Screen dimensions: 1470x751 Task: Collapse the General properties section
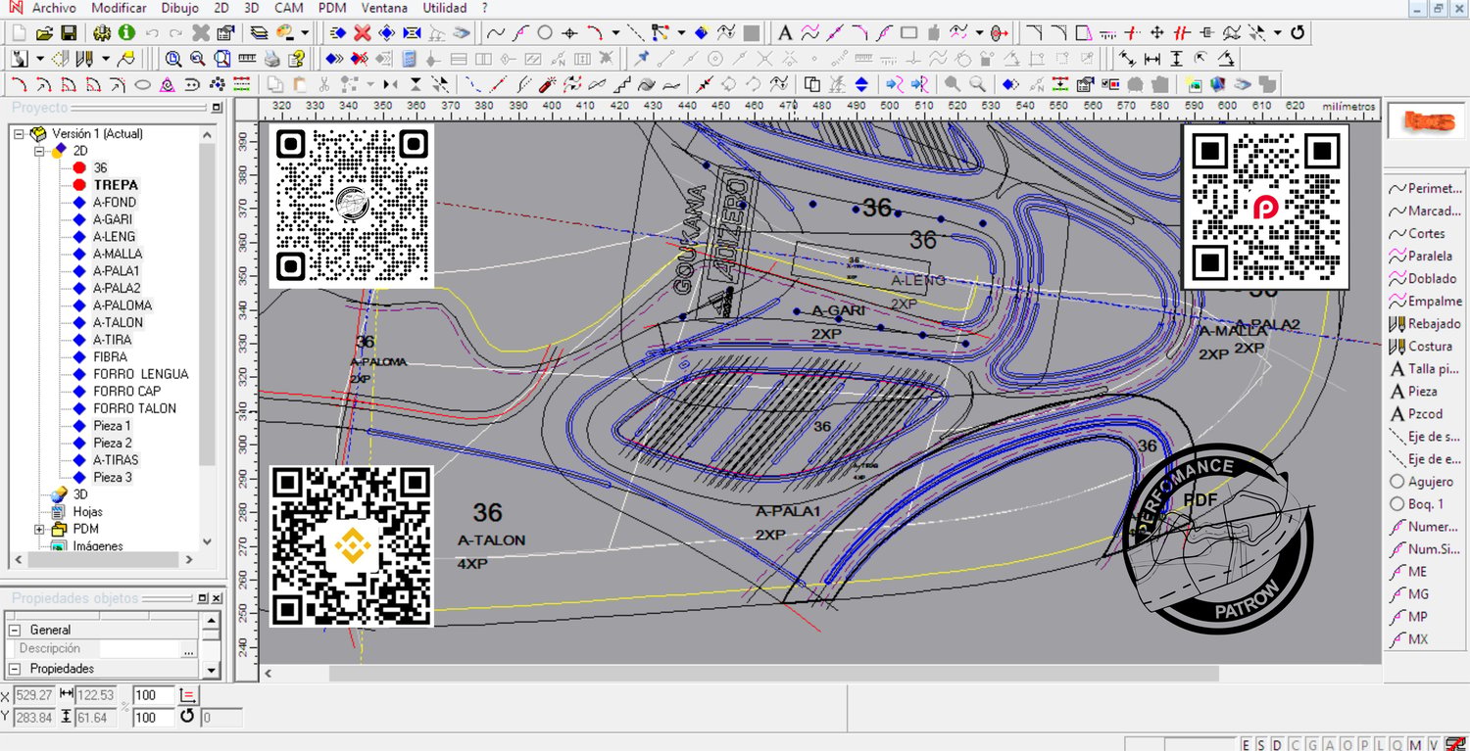coord(15,630)
